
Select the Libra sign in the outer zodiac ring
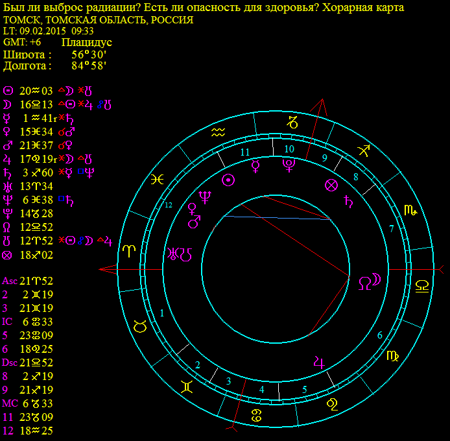pyautogui.click(x=422, y=287)
